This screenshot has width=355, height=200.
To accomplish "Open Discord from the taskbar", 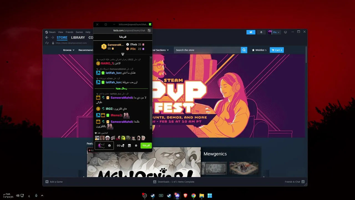I will point(177,196).
